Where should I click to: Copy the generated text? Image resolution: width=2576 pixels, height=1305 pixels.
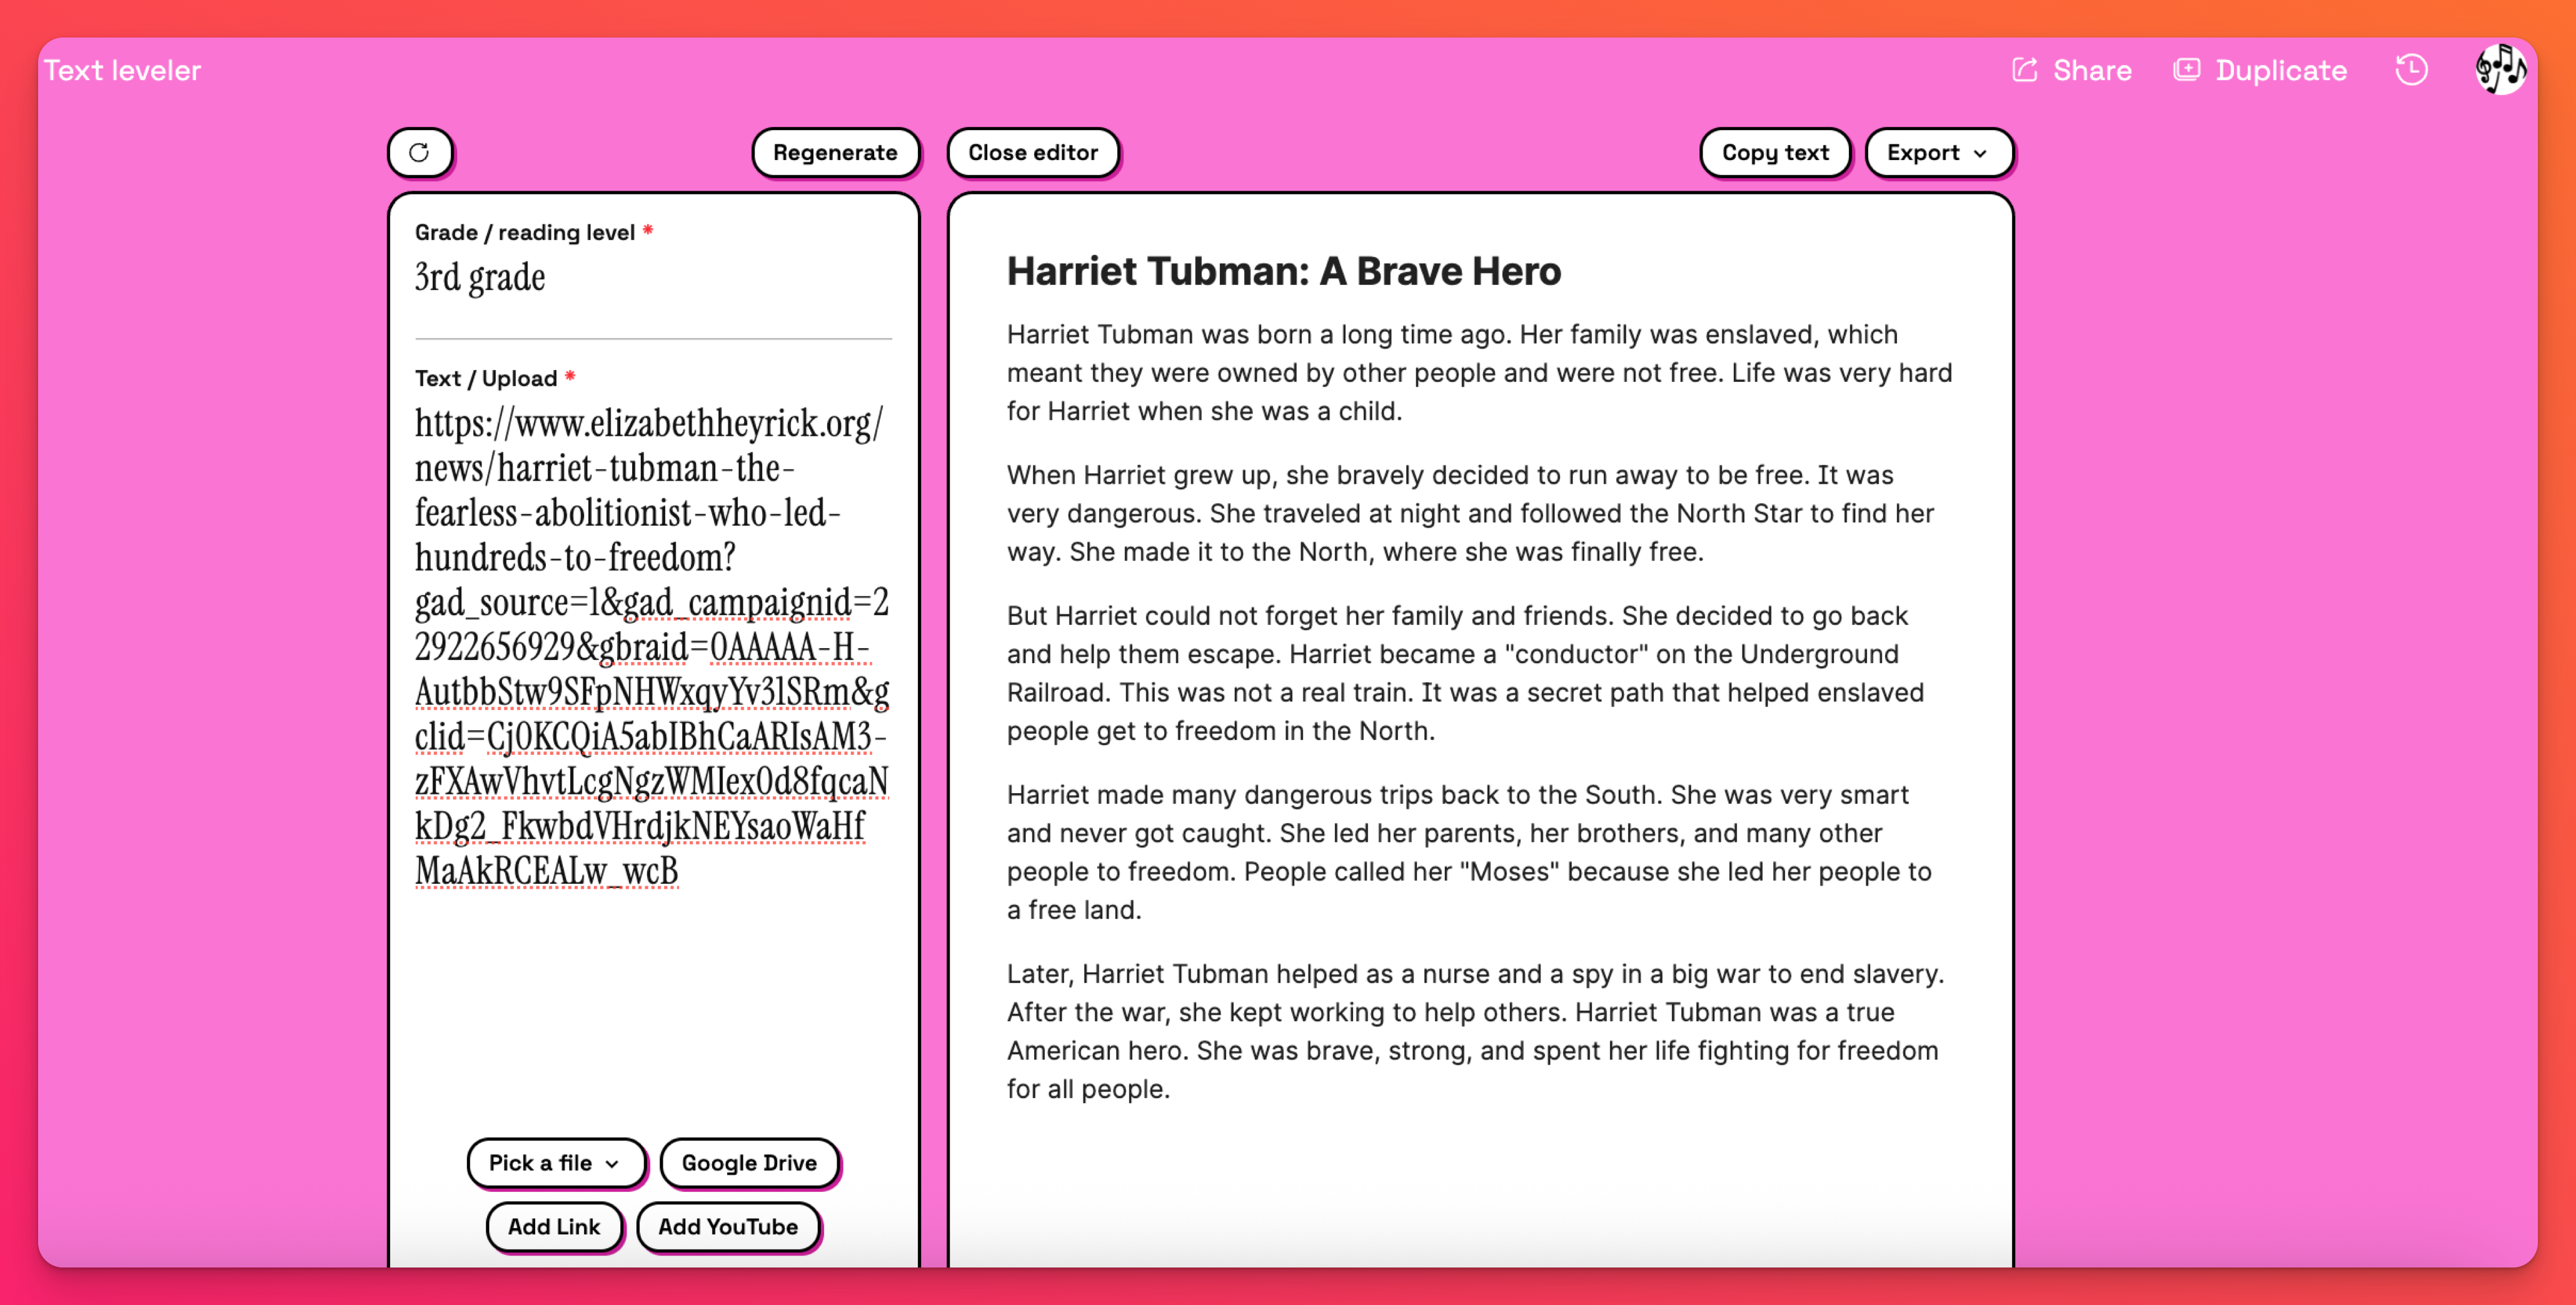click(1774, 153)
